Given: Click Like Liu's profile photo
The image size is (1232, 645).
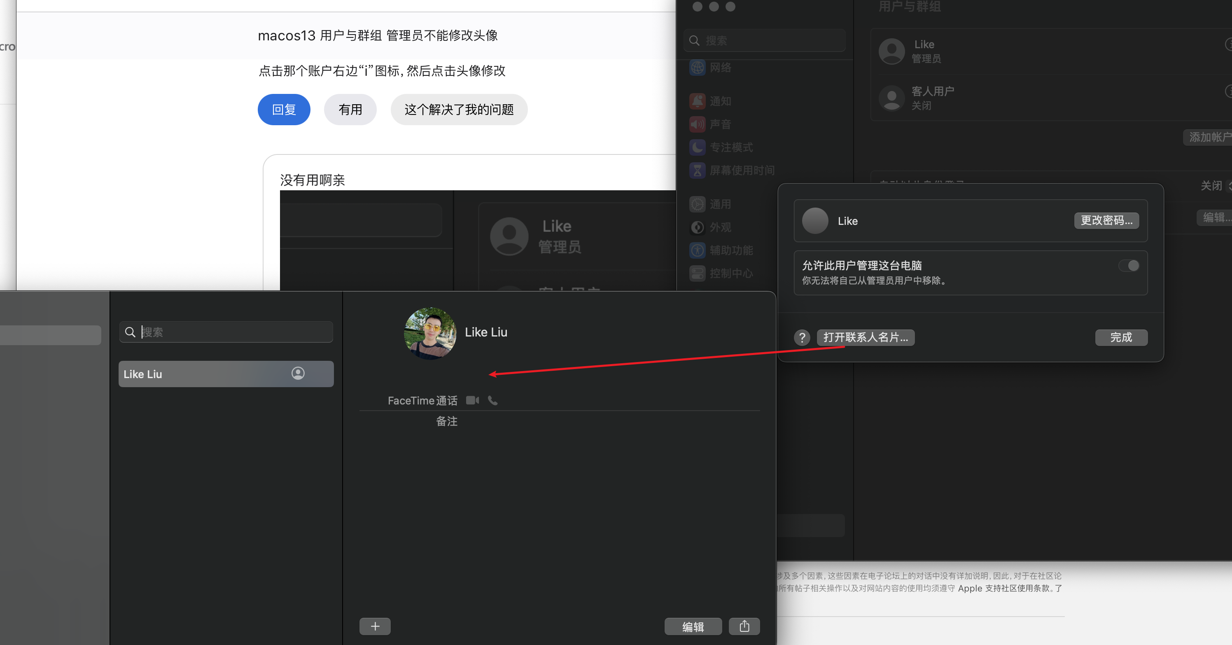Looking at the screenshot, I should [x=430, y=333].
